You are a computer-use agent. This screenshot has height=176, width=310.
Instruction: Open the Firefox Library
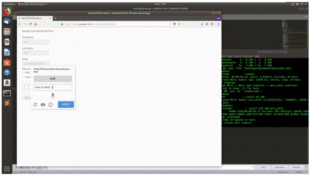[207, 24]
